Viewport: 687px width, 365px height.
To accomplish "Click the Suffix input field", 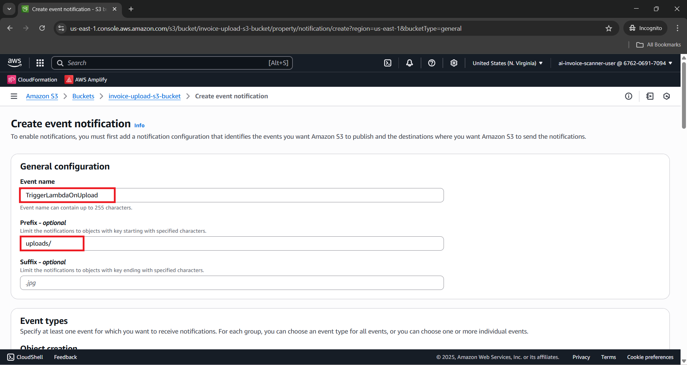I will click(x=232, y=283).
